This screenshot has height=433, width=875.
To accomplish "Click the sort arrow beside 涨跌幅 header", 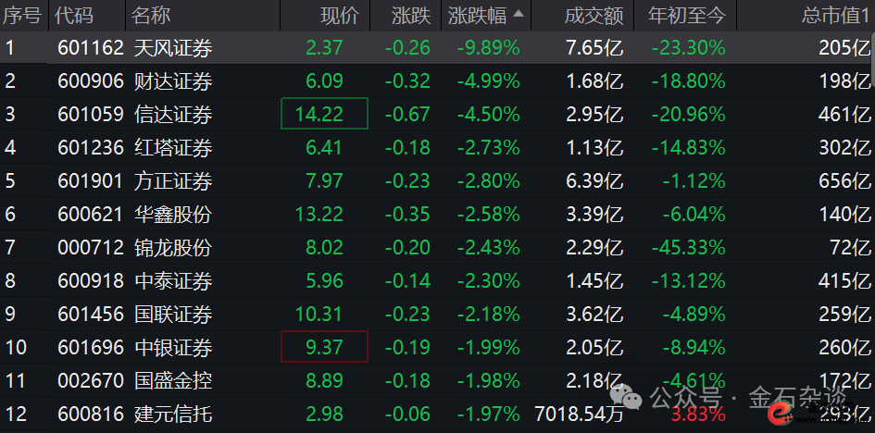I will pos(517,14).
